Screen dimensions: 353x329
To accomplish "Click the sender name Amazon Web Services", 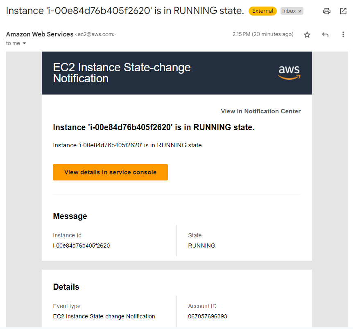I will pos(40,34).
